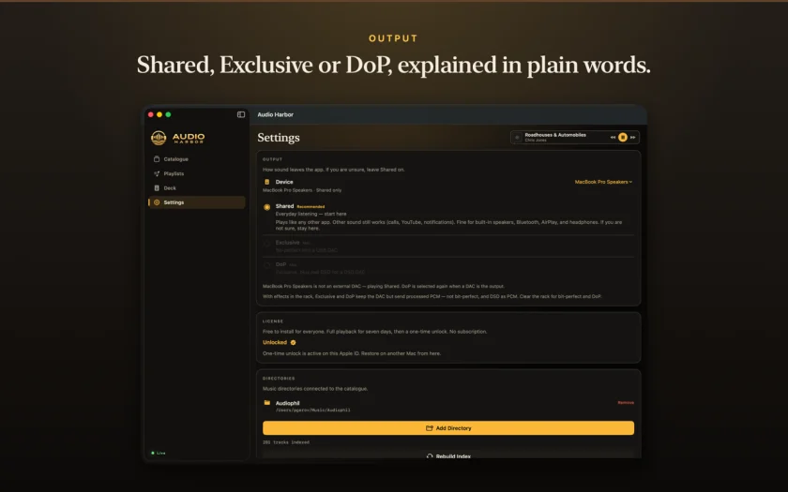Click the Audio Harbor logo
The image size is (788, 492).
point(178,138)
